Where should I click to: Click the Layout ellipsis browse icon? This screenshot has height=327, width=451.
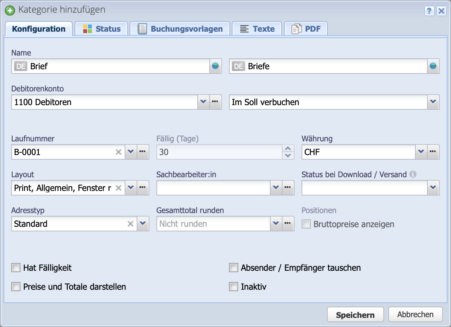click(x=143, y=188)
